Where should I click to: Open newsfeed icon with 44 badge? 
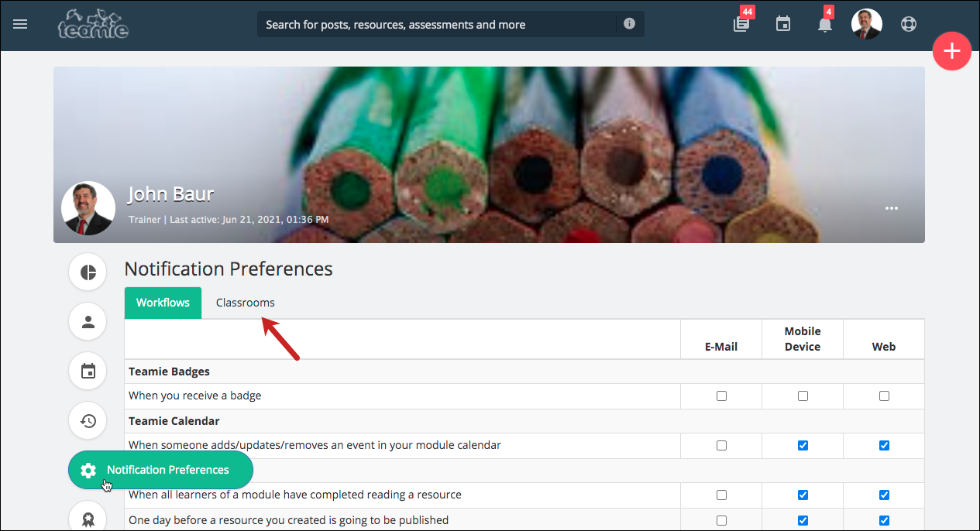(742, 24)
